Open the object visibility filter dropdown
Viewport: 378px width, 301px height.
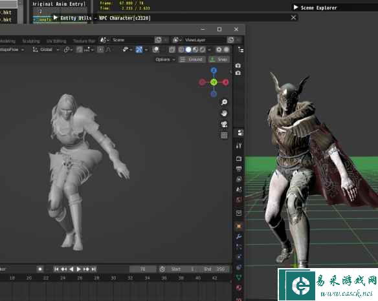(127, 50)
